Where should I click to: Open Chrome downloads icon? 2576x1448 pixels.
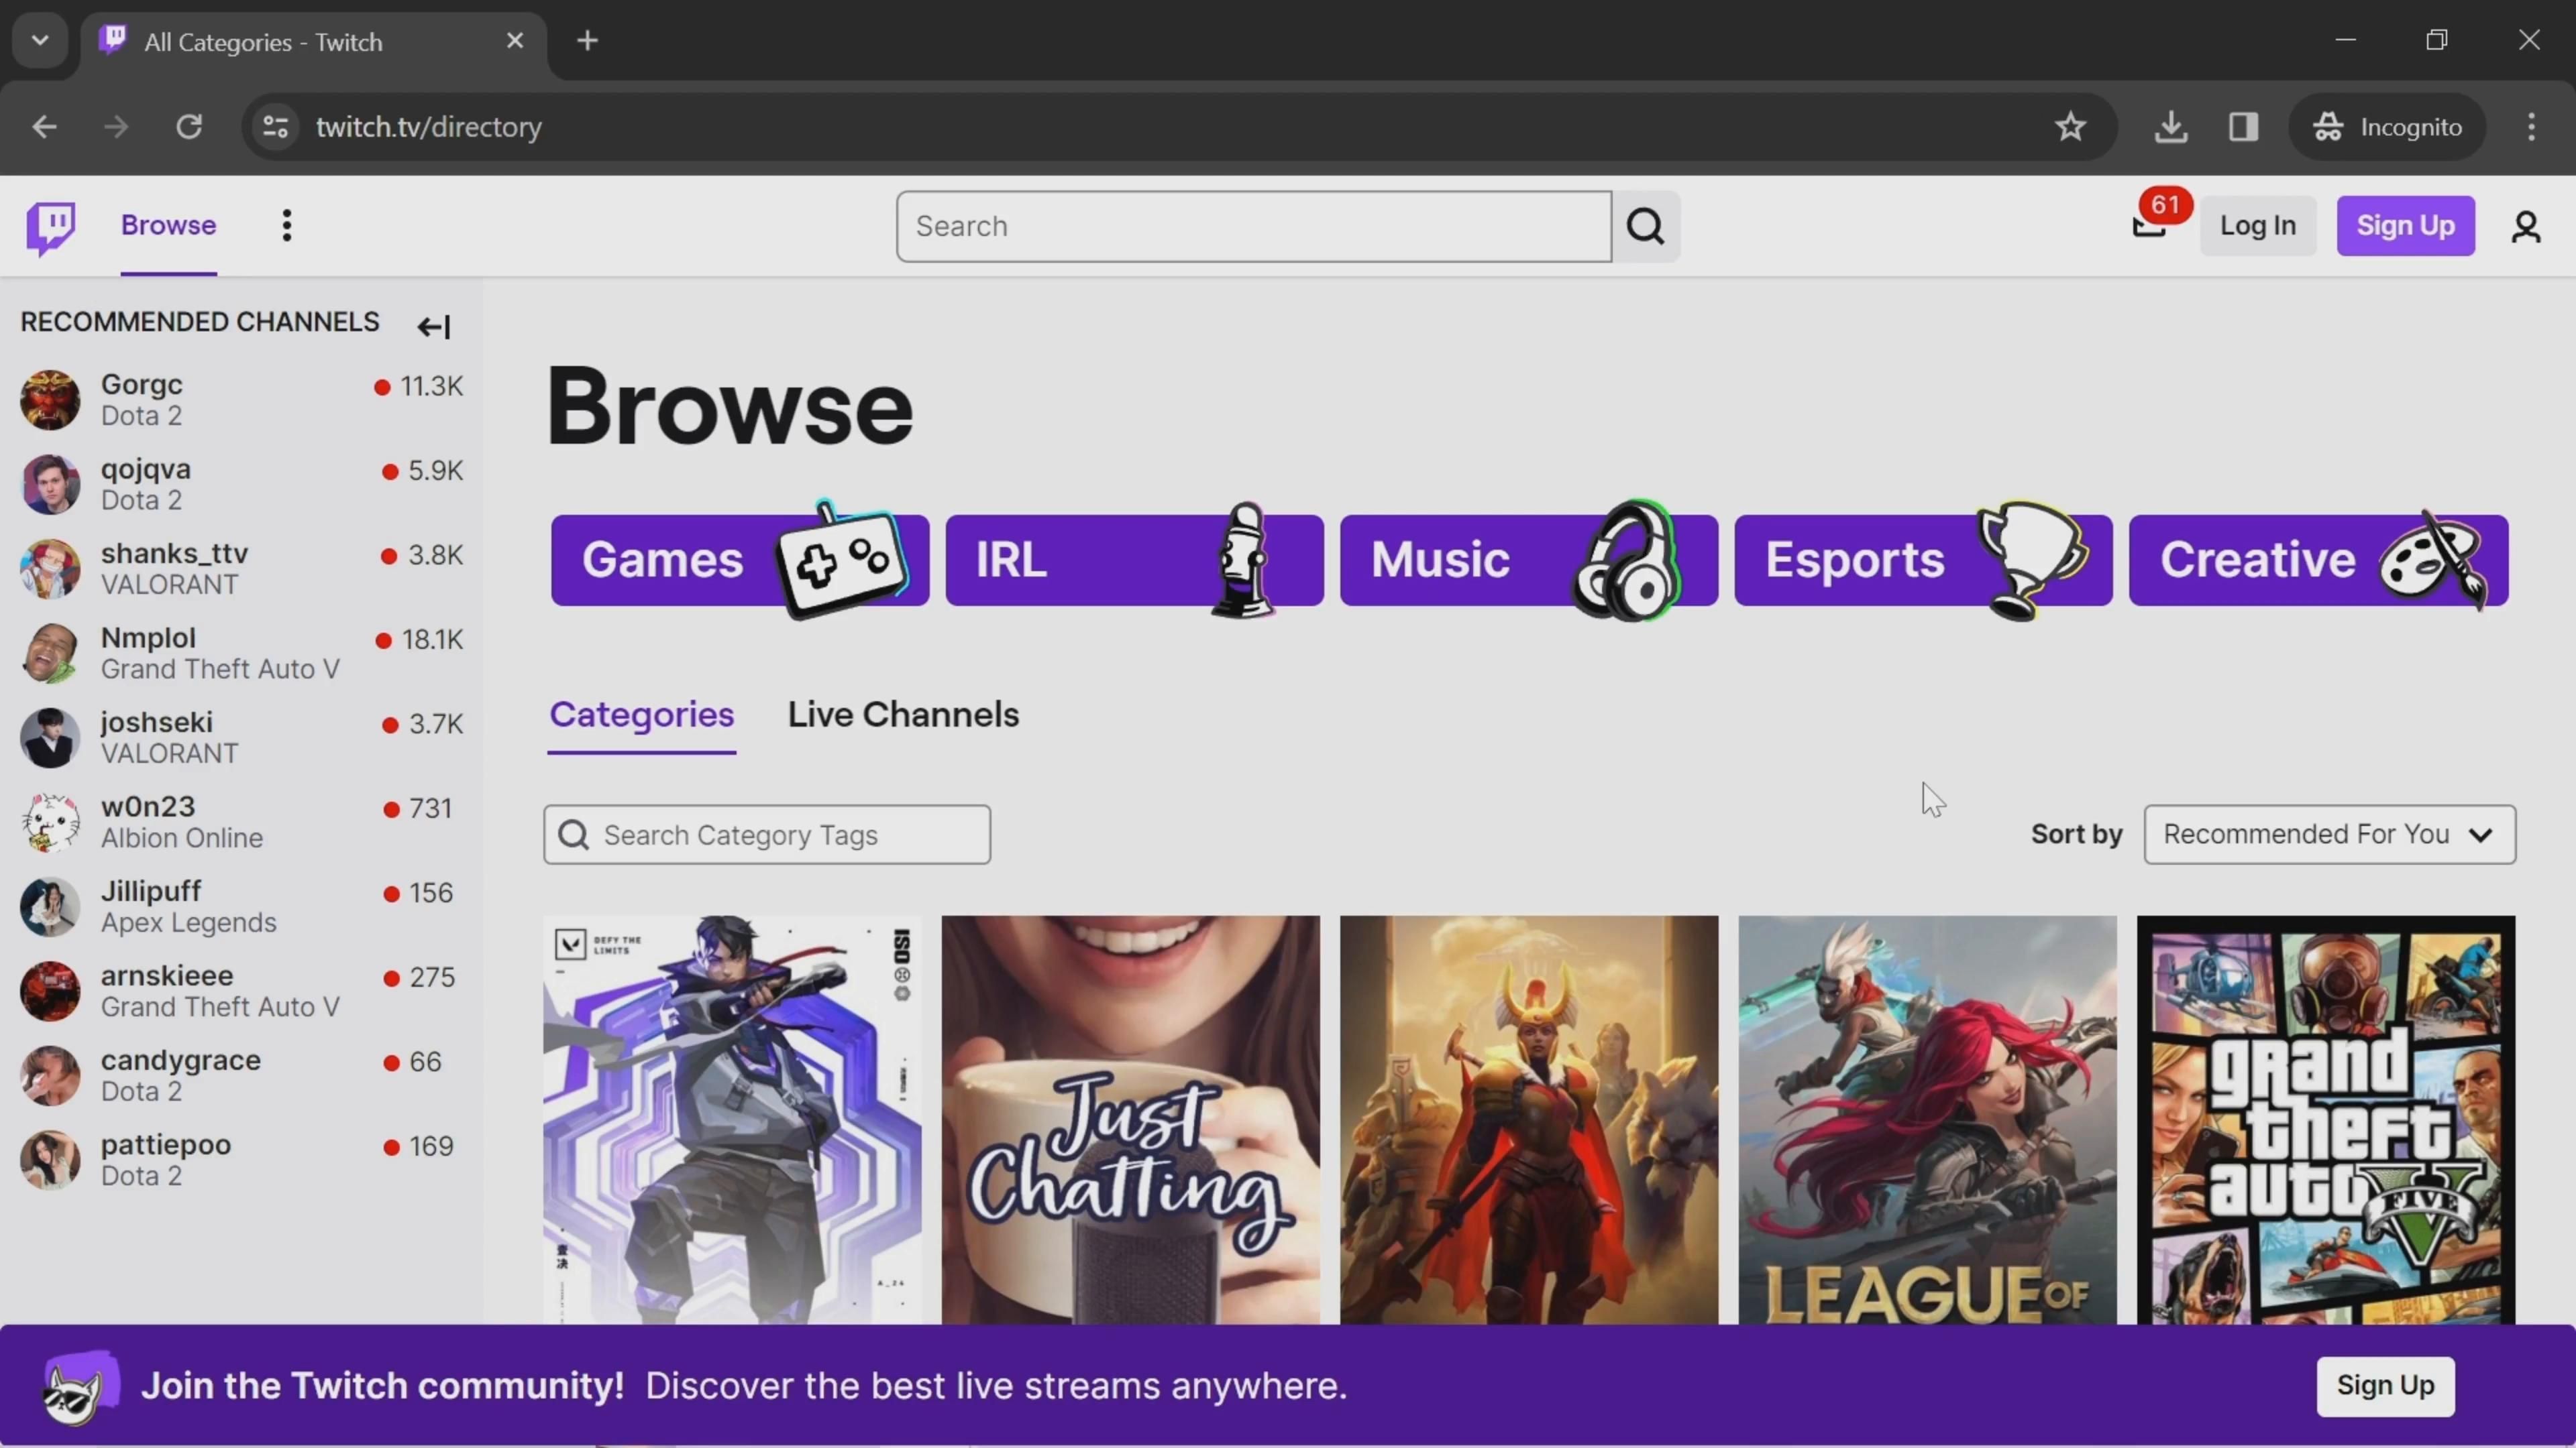click(x=2170, y=127)
